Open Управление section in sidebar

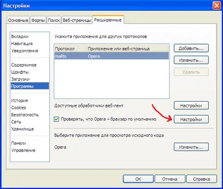[23, 150]
